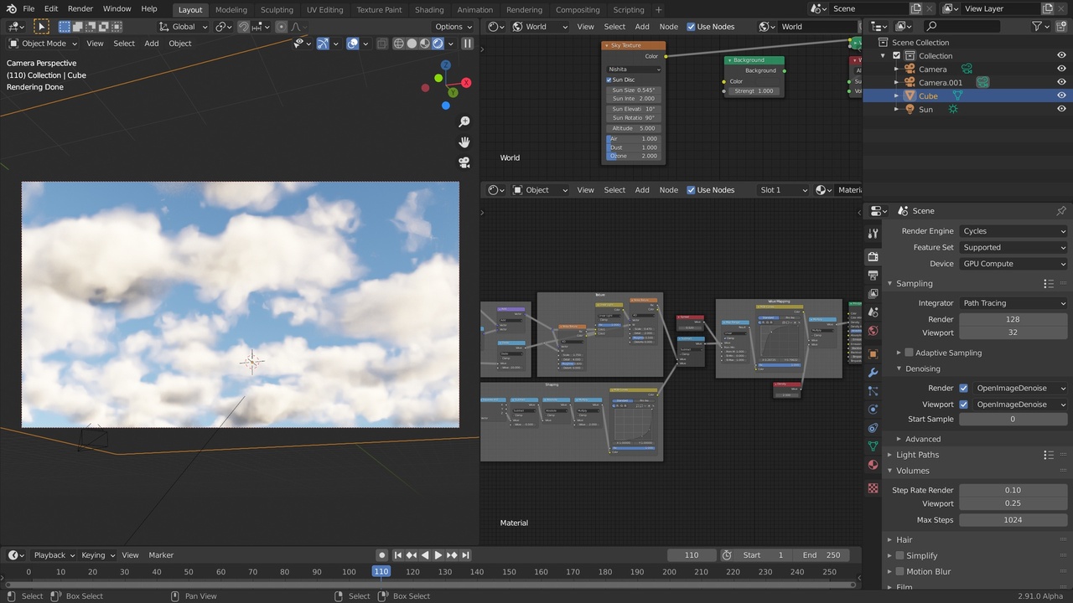Expand the Light Paths section
1073x603 pixels.
917,455
